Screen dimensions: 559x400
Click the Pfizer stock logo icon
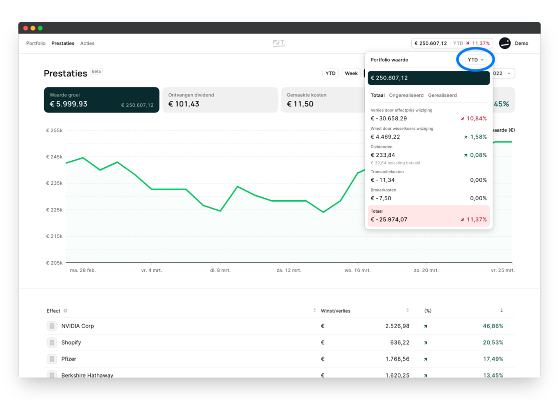51,359
